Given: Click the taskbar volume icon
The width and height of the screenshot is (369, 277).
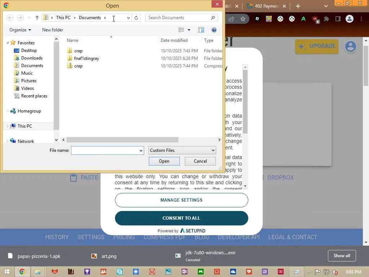Looking at the screenshot, I should point(335,272).
